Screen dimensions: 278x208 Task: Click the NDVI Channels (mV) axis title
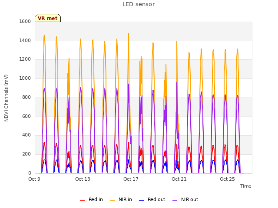(6, 98)
